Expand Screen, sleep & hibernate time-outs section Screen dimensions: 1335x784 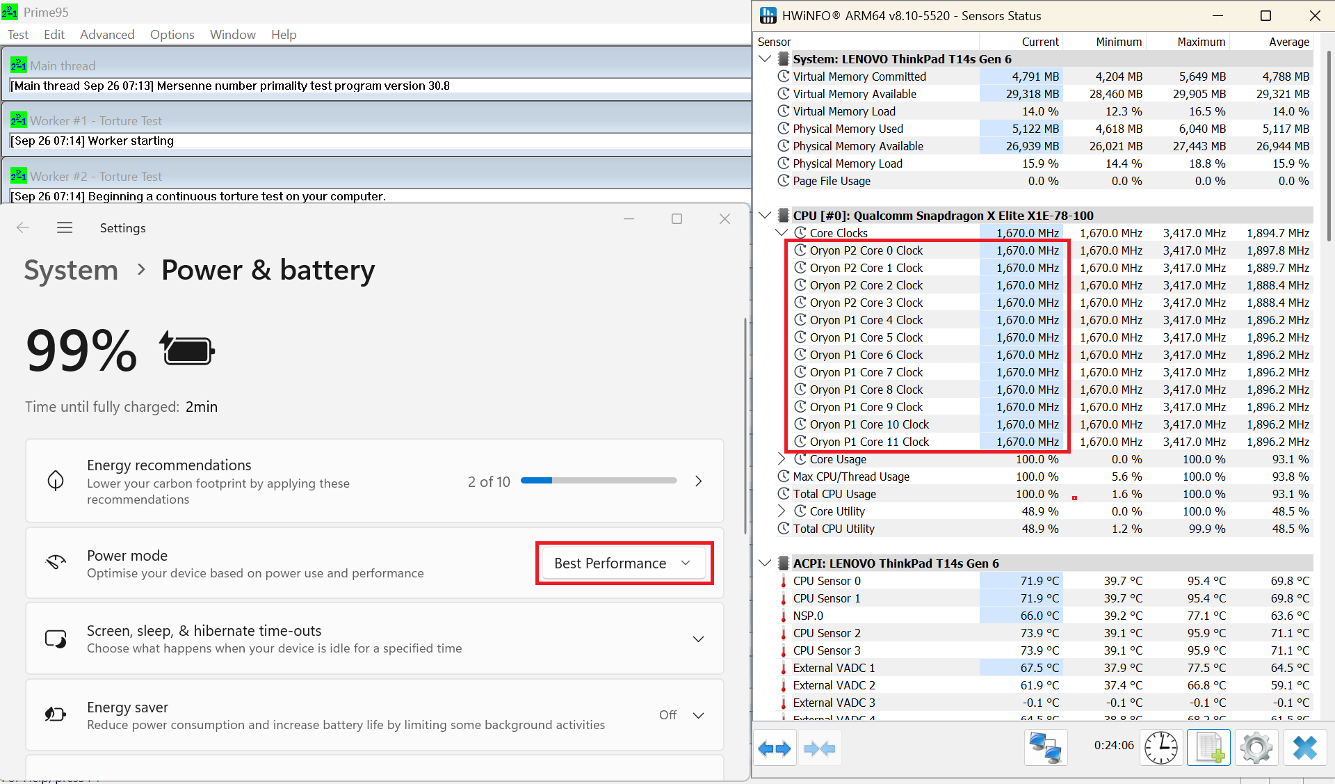[699, 639]
